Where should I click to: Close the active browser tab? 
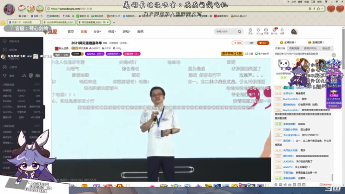coord(107,22)
